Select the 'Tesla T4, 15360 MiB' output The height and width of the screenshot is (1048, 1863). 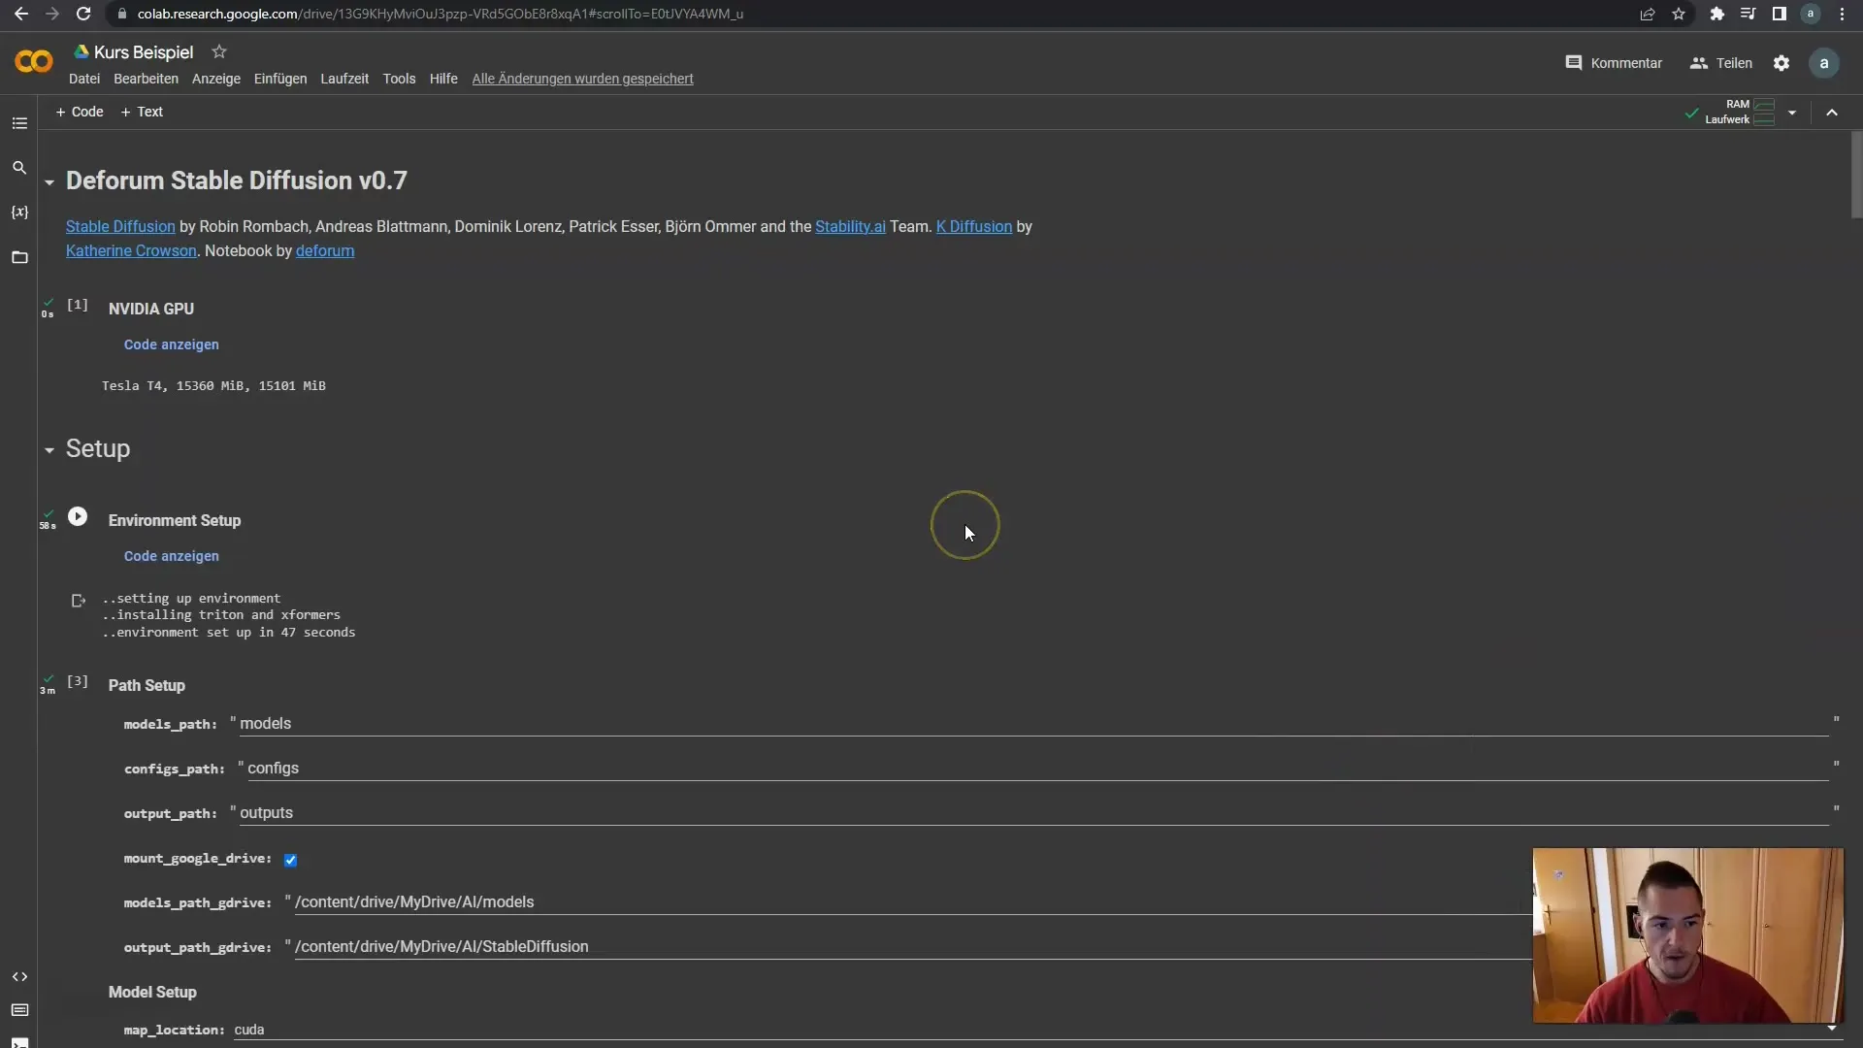pos(213,386)
